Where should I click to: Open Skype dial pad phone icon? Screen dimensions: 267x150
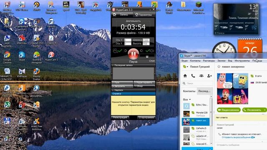click(x=193, y=76)
